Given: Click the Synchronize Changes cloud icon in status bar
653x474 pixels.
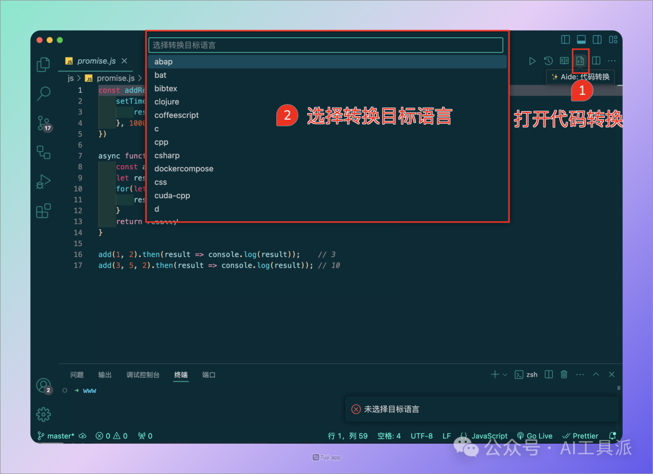Looking at the screenshot, I should [x=83, y=436].
